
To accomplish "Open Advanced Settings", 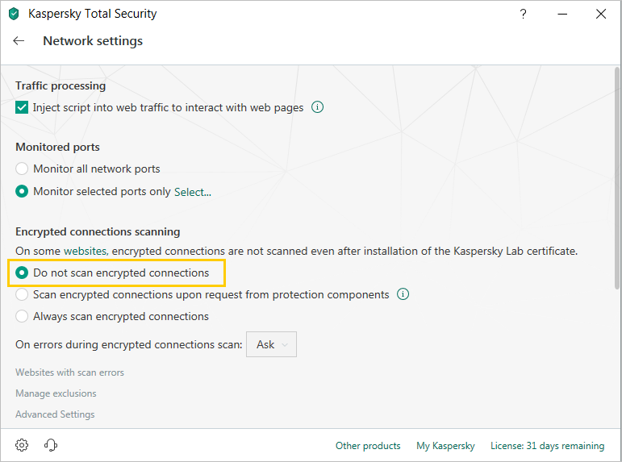I will pyautogui.click(x=55, y=414).
